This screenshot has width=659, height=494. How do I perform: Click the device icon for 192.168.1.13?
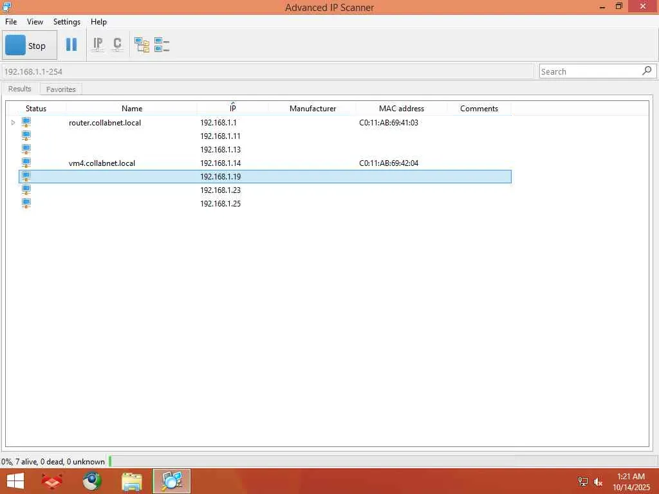tap(26, 149)
